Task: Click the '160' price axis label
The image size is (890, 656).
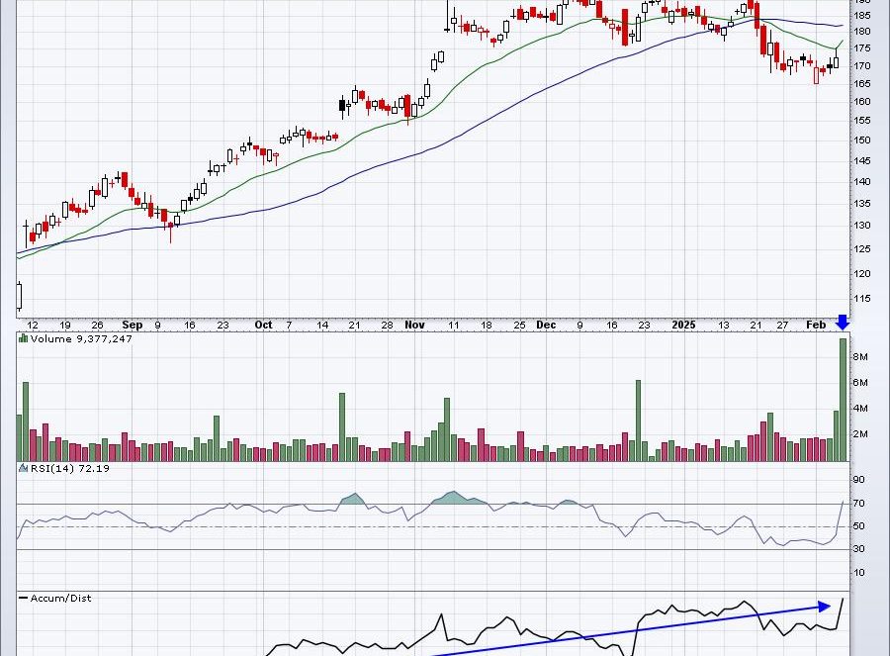Action: click(862, 102)
